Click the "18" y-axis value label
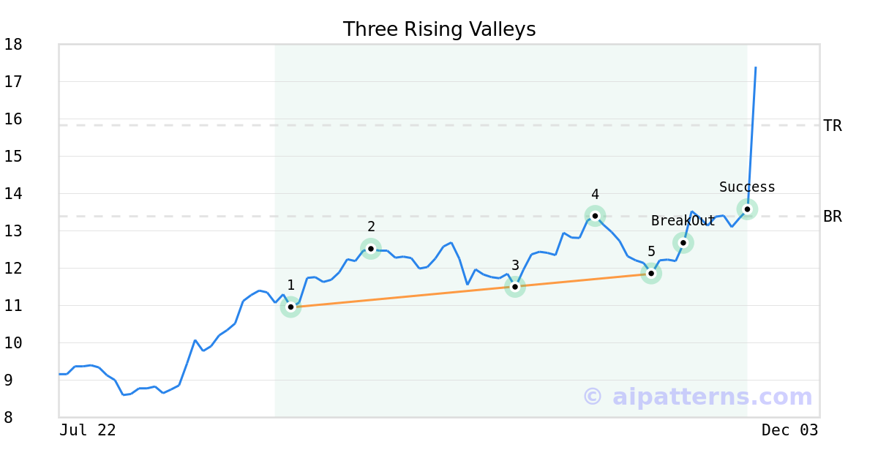Image resolution: width=878 pixels, height=461 pixels. coord(13,45)
